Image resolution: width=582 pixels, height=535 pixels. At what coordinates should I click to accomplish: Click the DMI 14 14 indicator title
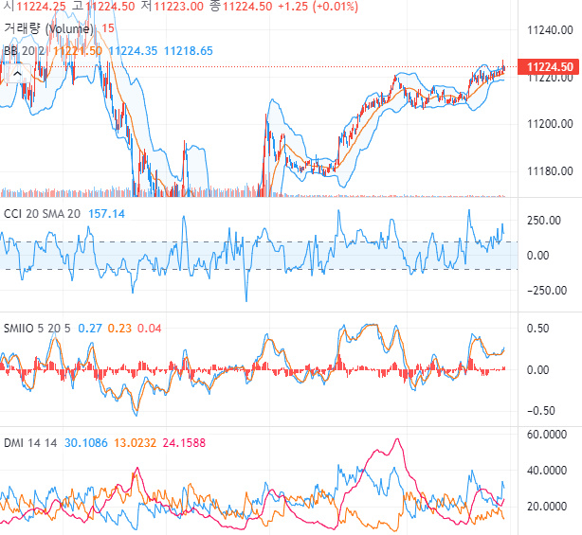29,441
